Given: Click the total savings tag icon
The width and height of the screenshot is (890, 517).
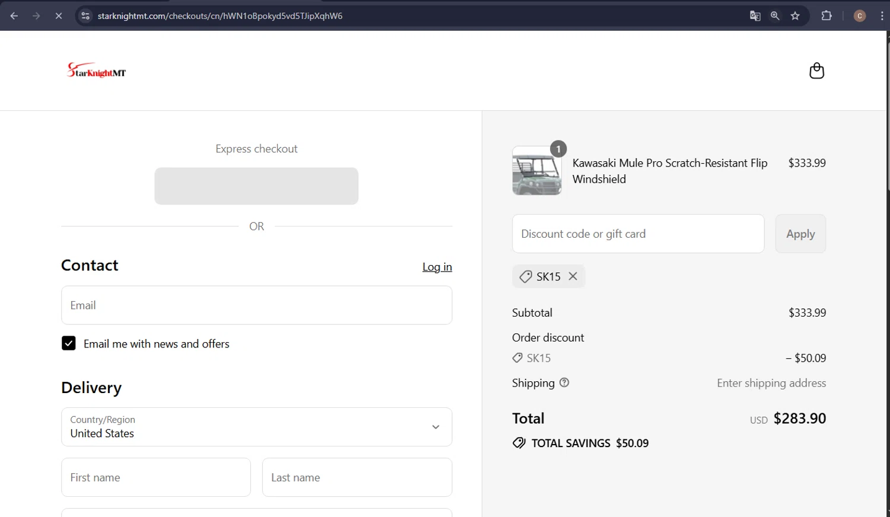Looking at the screenshot, I should point(519,443).
